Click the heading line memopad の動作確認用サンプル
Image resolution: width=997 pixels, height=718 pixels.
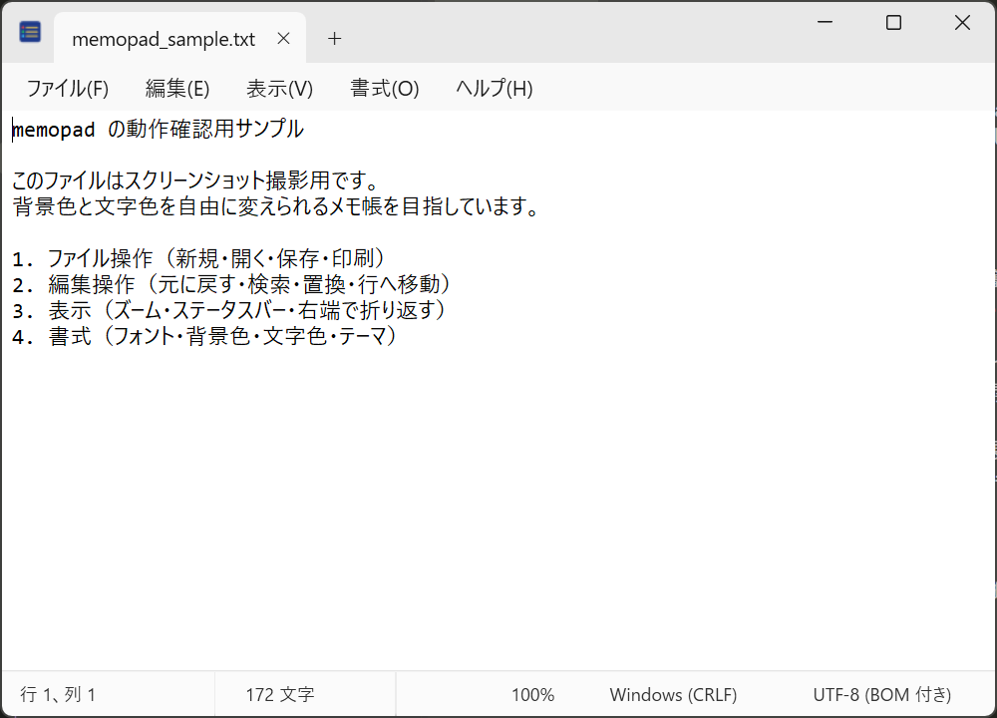(x=158, y=129)
